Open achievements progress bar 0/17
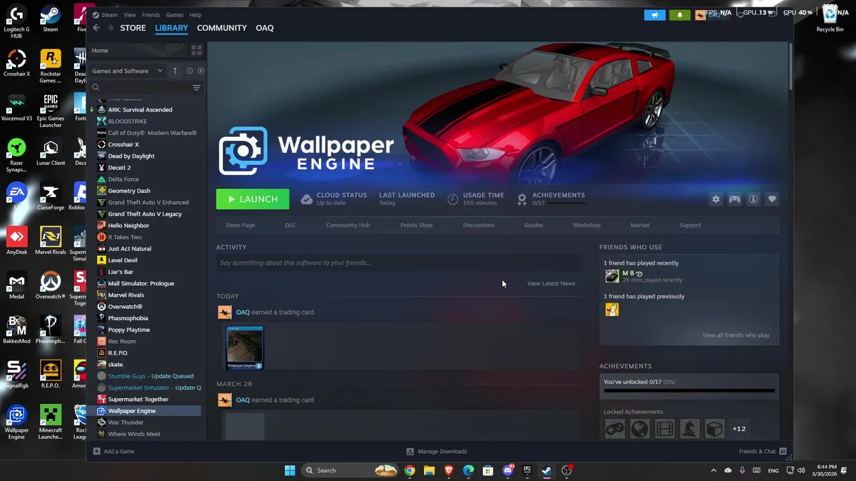Image resolution: width=856 pixels, height=481 pixels. click(689, 390)
